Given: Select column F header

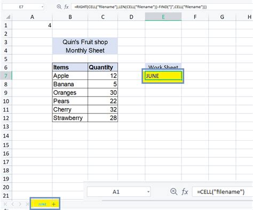Looking at the screenshot, I should (195, 17).
